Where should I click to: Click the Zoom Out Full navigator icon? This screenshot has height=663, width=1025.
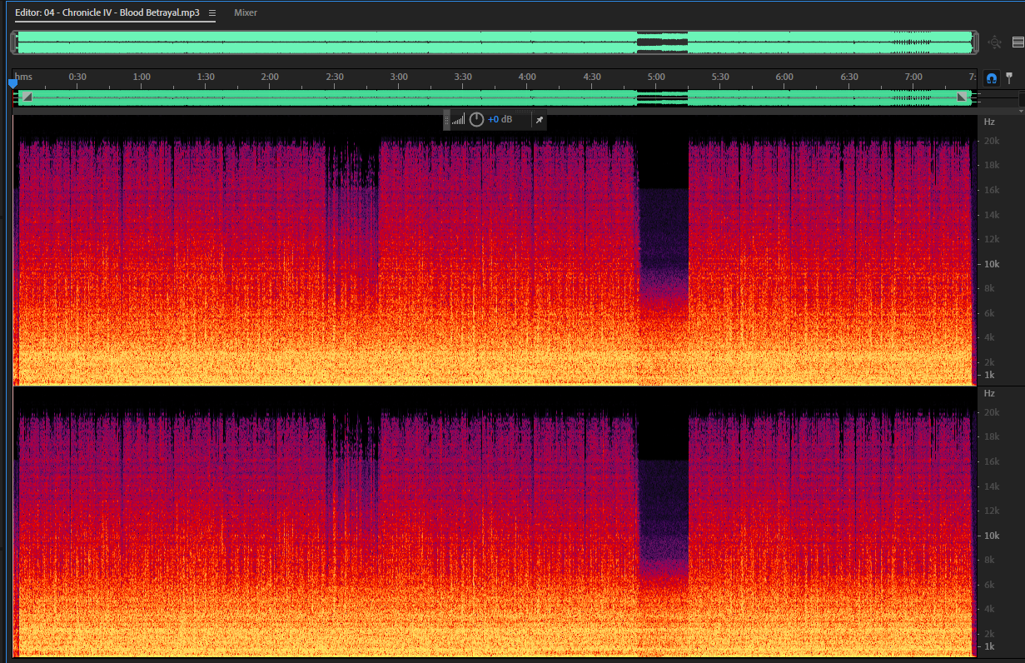994,42
